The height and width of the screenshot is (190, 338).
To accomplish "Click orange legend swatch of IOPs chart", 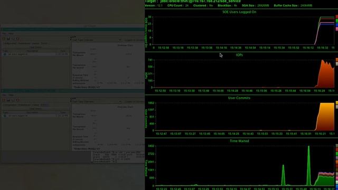I will [x=337, y=60].
